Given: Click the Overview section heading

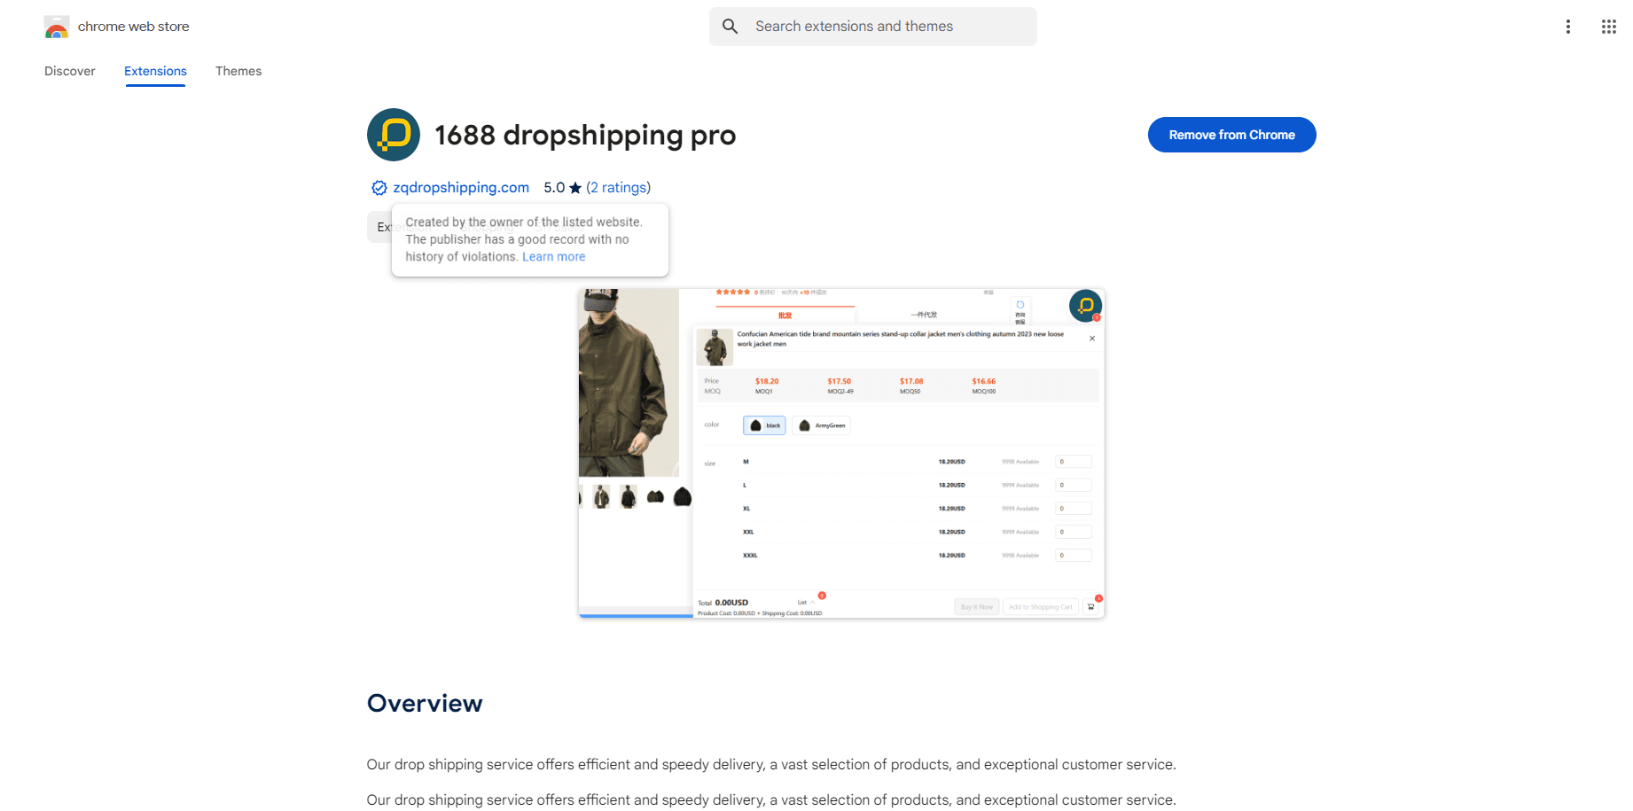Looking at the screenshot, I should pyautogui.click(x=425, y=704).
